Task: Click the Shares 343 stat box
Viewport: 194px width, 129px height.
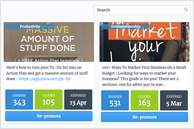Action: [x=19, y=100]
